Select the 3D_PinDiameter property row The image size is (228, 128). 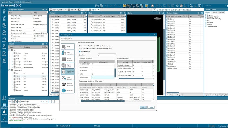(28, 16)
